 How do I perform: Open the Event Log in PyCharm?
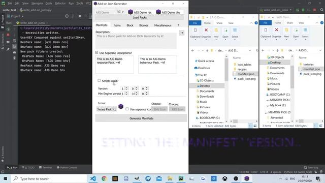coord(311,167)
